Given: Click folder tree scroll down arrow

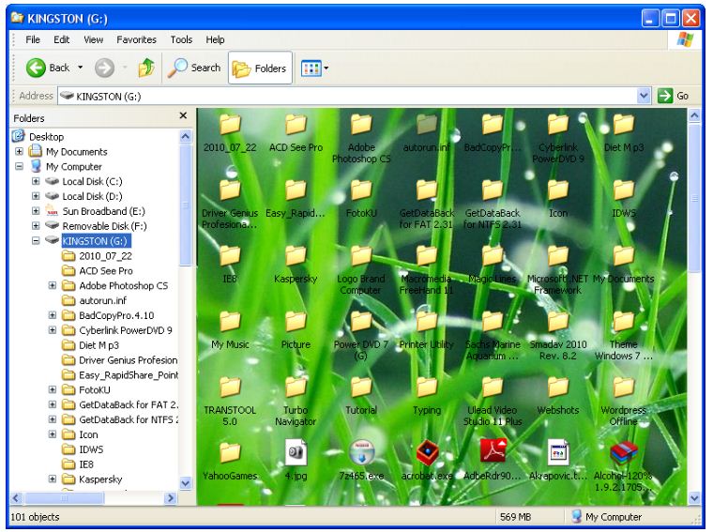Looking at the screenshot, I should tap(185, 483).
